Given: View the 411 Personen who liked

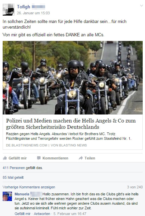Looking at the screenshot, I should [x=23, y=168].
